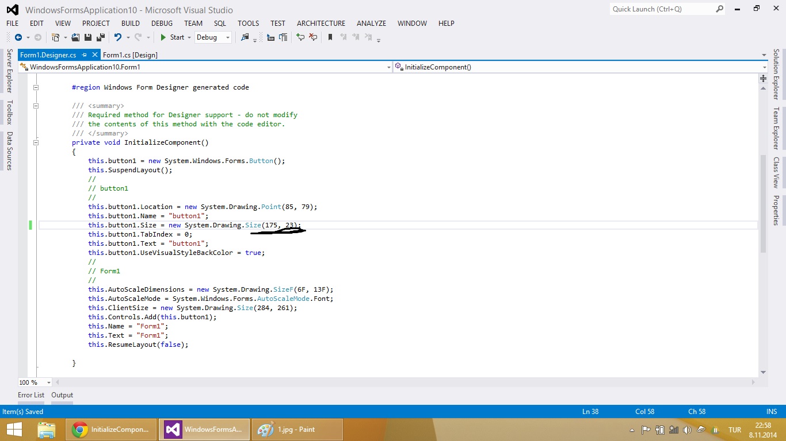Screen dimensions: 786x441
Task: Open the DEBUG menu
Action: 162,24
